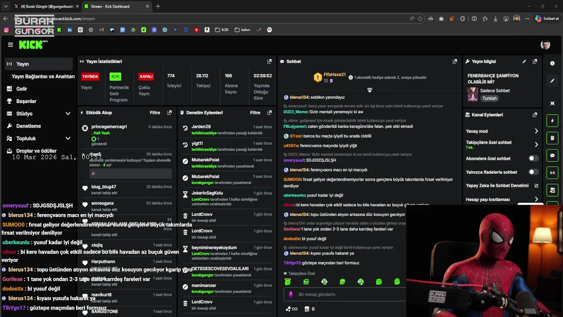
Task: Open the hamburger menu beside Kick logo
Action: pyautogui.click(x=11, y=44)
